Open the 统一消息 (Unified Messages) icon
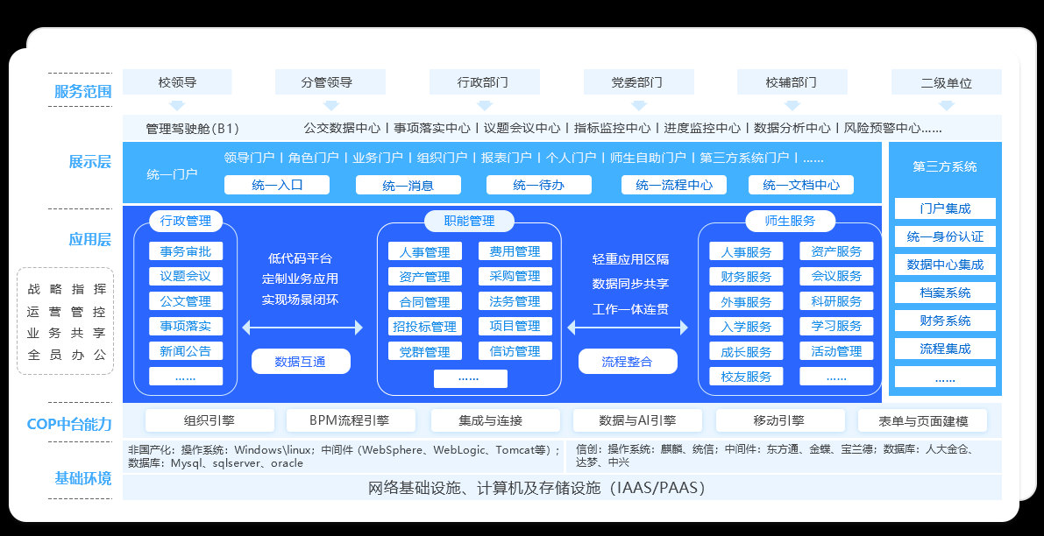The height and width of the screenshot is (536, 1044). coord(408,184)
